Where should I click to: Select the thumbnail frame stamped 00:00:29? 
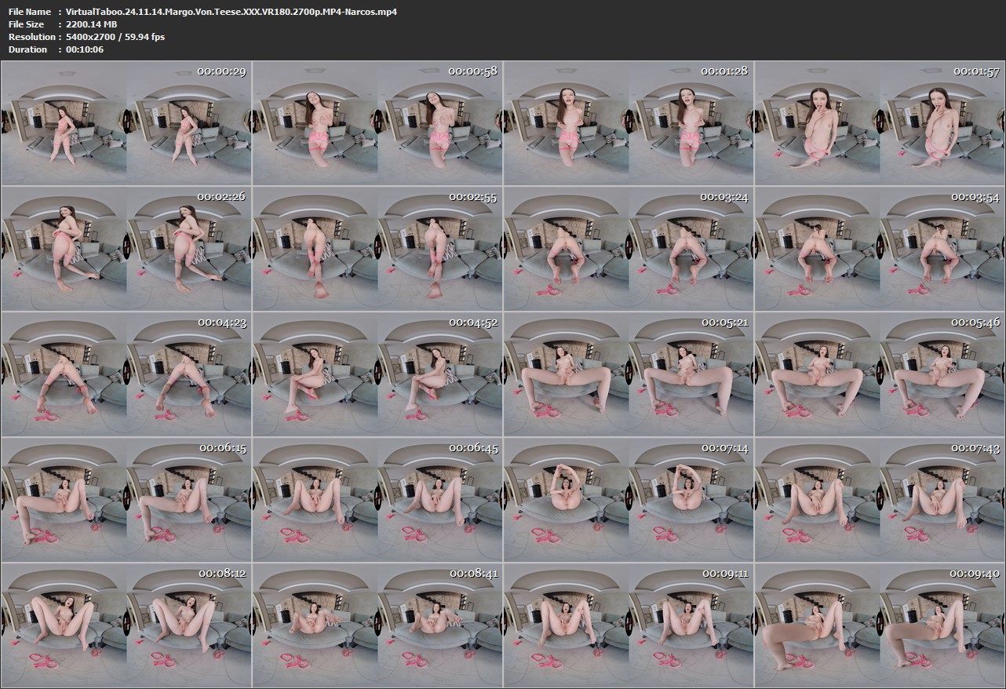coord(126,122)
